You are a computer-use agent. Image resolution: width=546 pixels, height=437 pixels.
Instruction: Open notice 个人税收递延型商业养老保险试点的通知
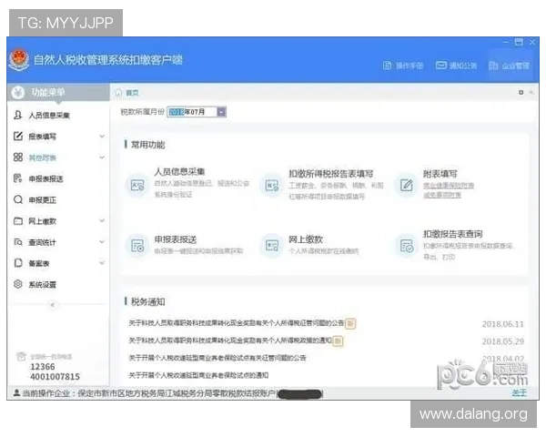[x=198, y=375]
